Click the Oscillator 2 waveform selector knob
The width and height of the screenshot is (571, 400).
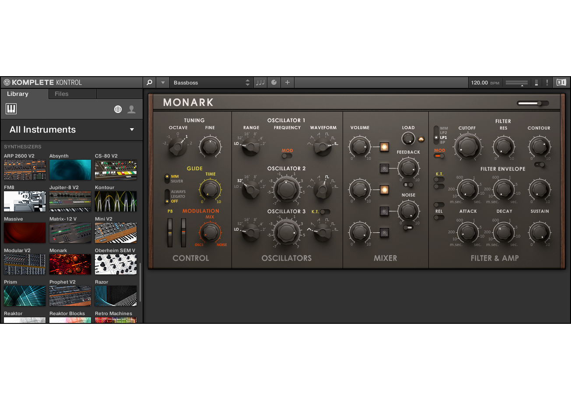[x=323, y=189]
